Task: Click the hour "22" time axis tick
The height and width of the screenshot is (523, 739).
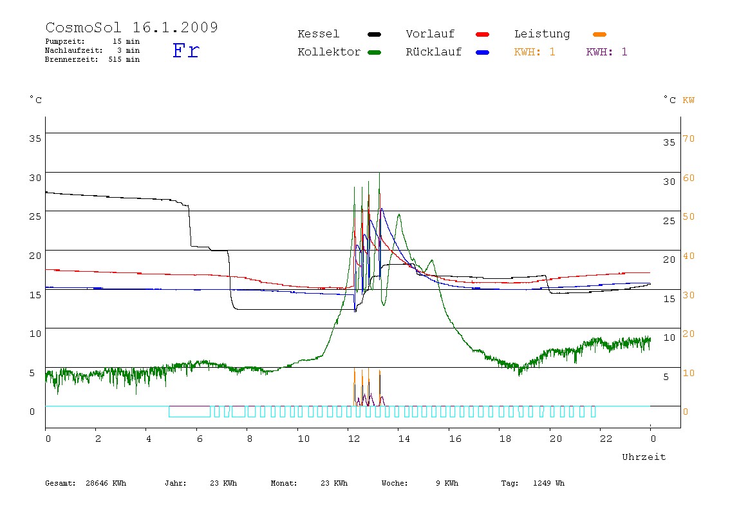Action: (606, 439)
